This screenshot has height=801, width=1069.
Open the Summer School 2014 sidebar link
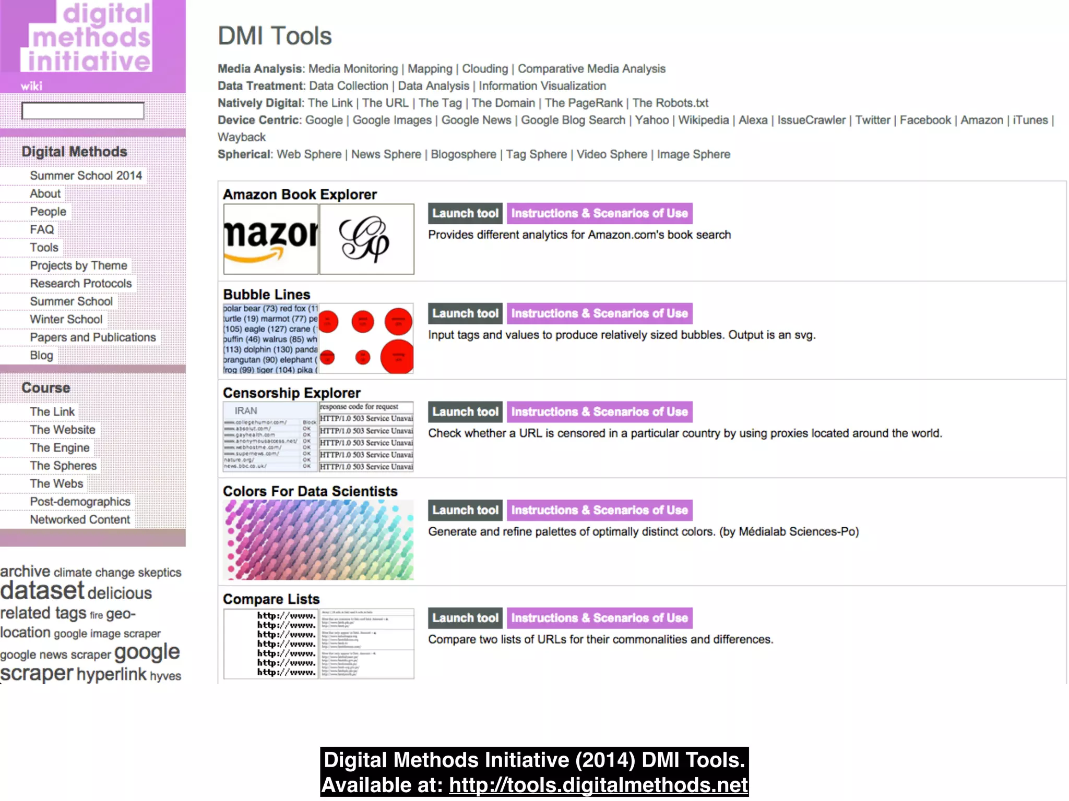click(86, 176)
